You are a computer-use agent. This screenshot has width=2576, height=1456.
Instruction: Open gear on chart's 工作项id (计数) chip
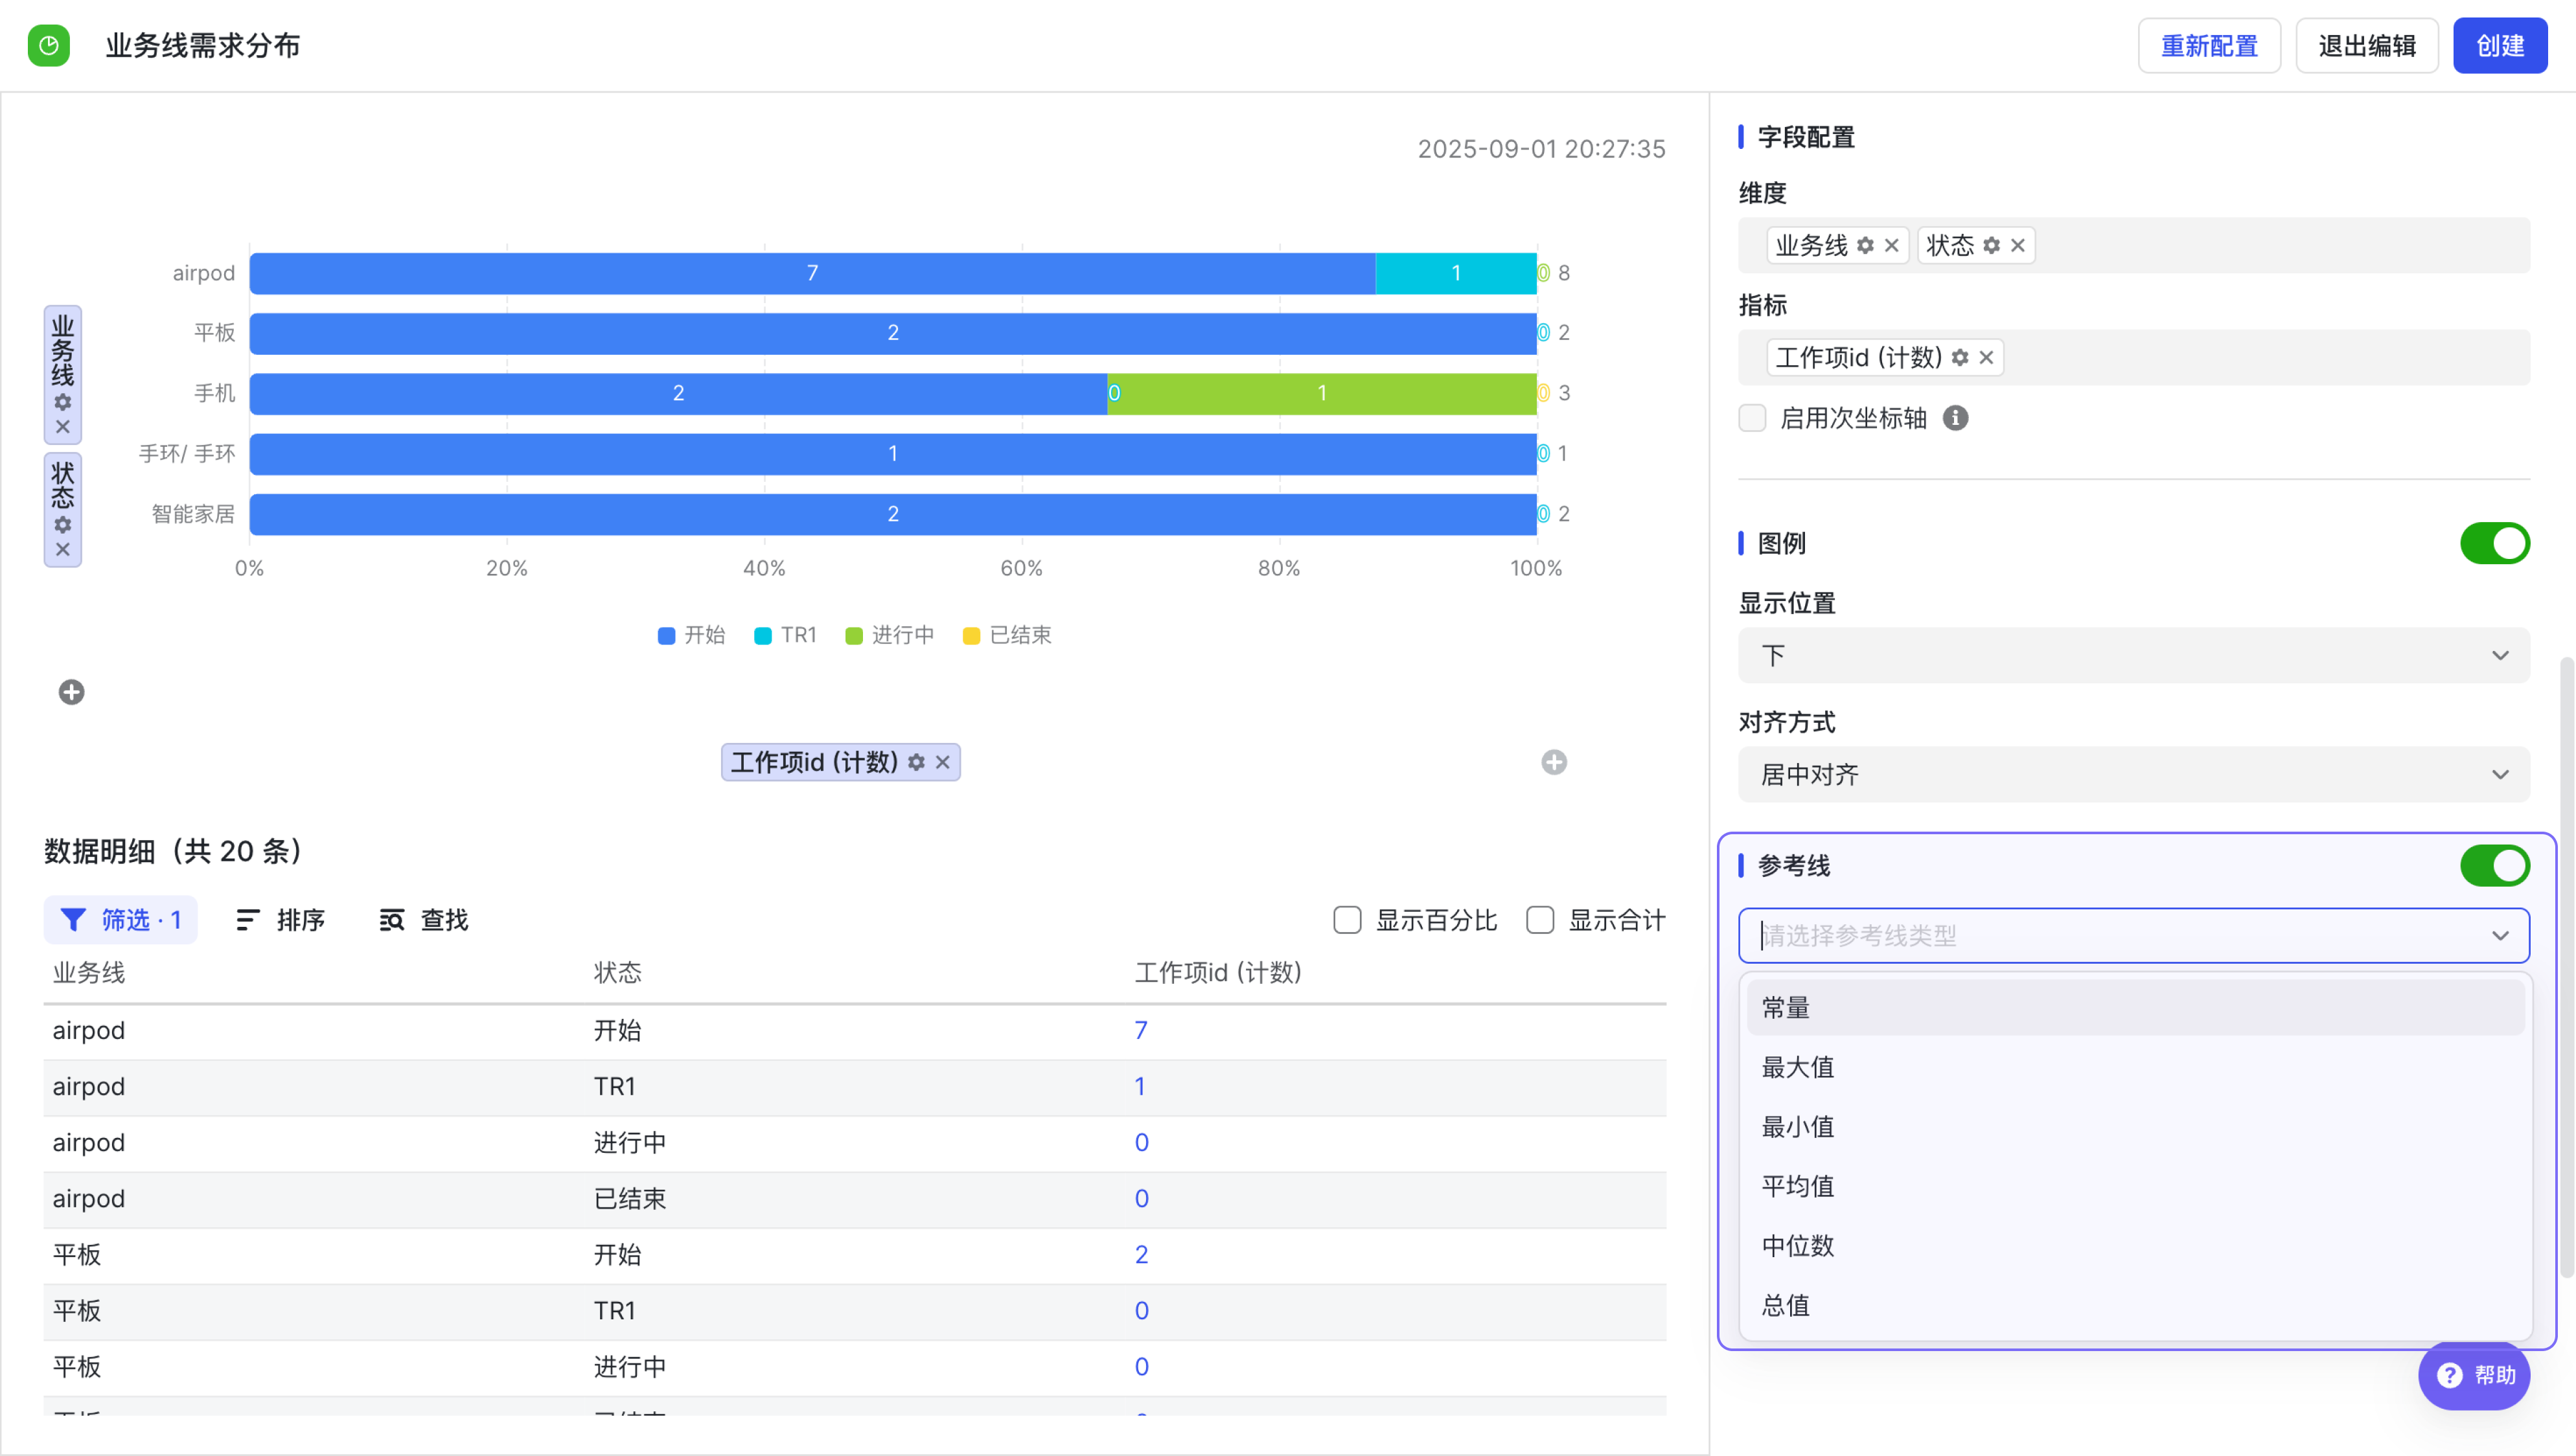[916, 762]
